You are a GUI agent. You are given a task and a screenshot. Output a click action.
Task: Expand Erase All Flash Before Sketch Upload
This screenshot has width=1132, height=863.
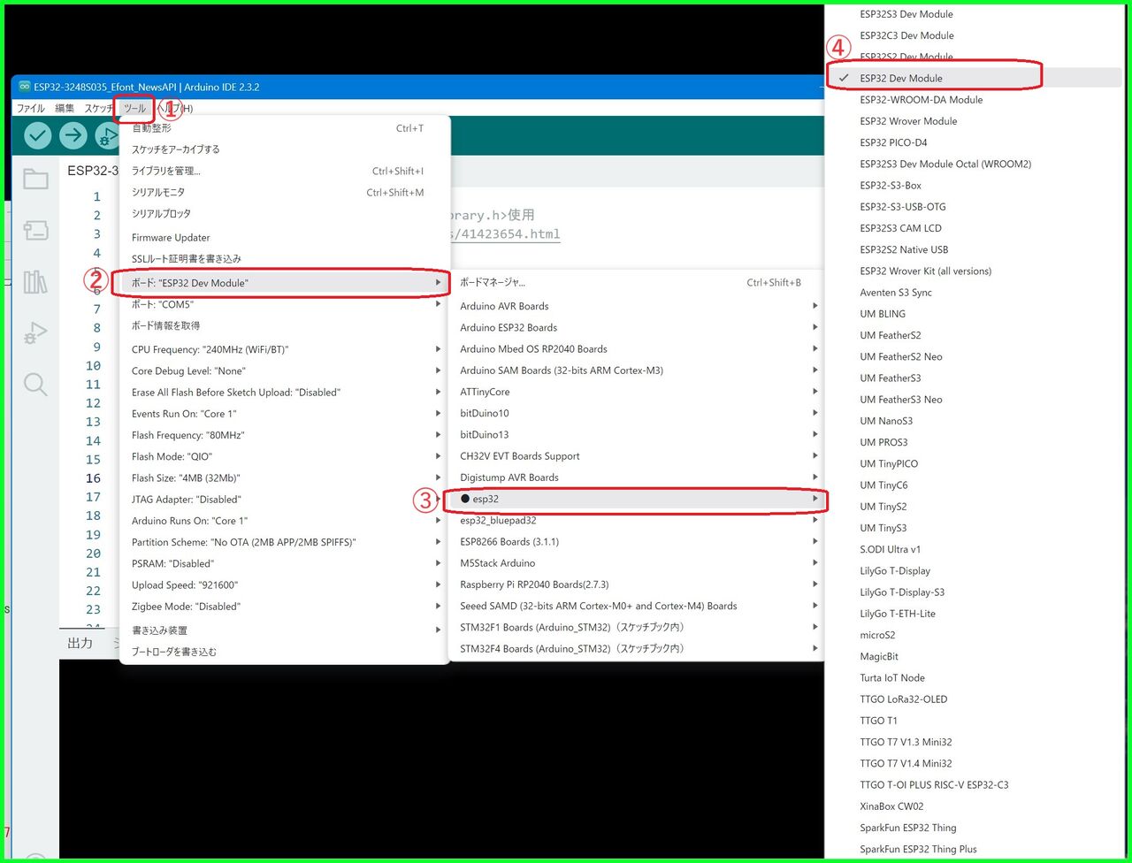coord(285,392)
